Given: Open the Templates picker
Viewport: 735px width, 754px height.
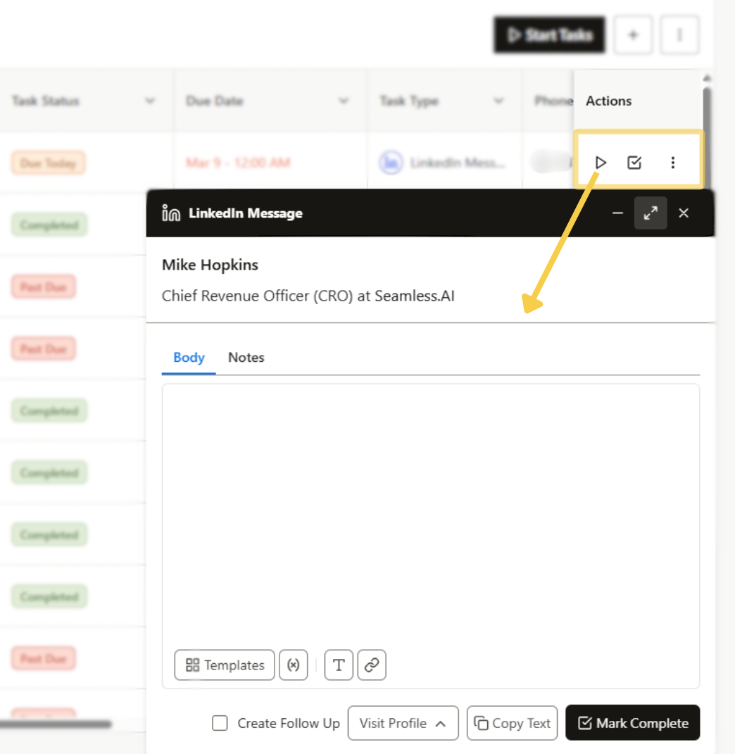Looking at the screenshot, I should click(224, 665).
